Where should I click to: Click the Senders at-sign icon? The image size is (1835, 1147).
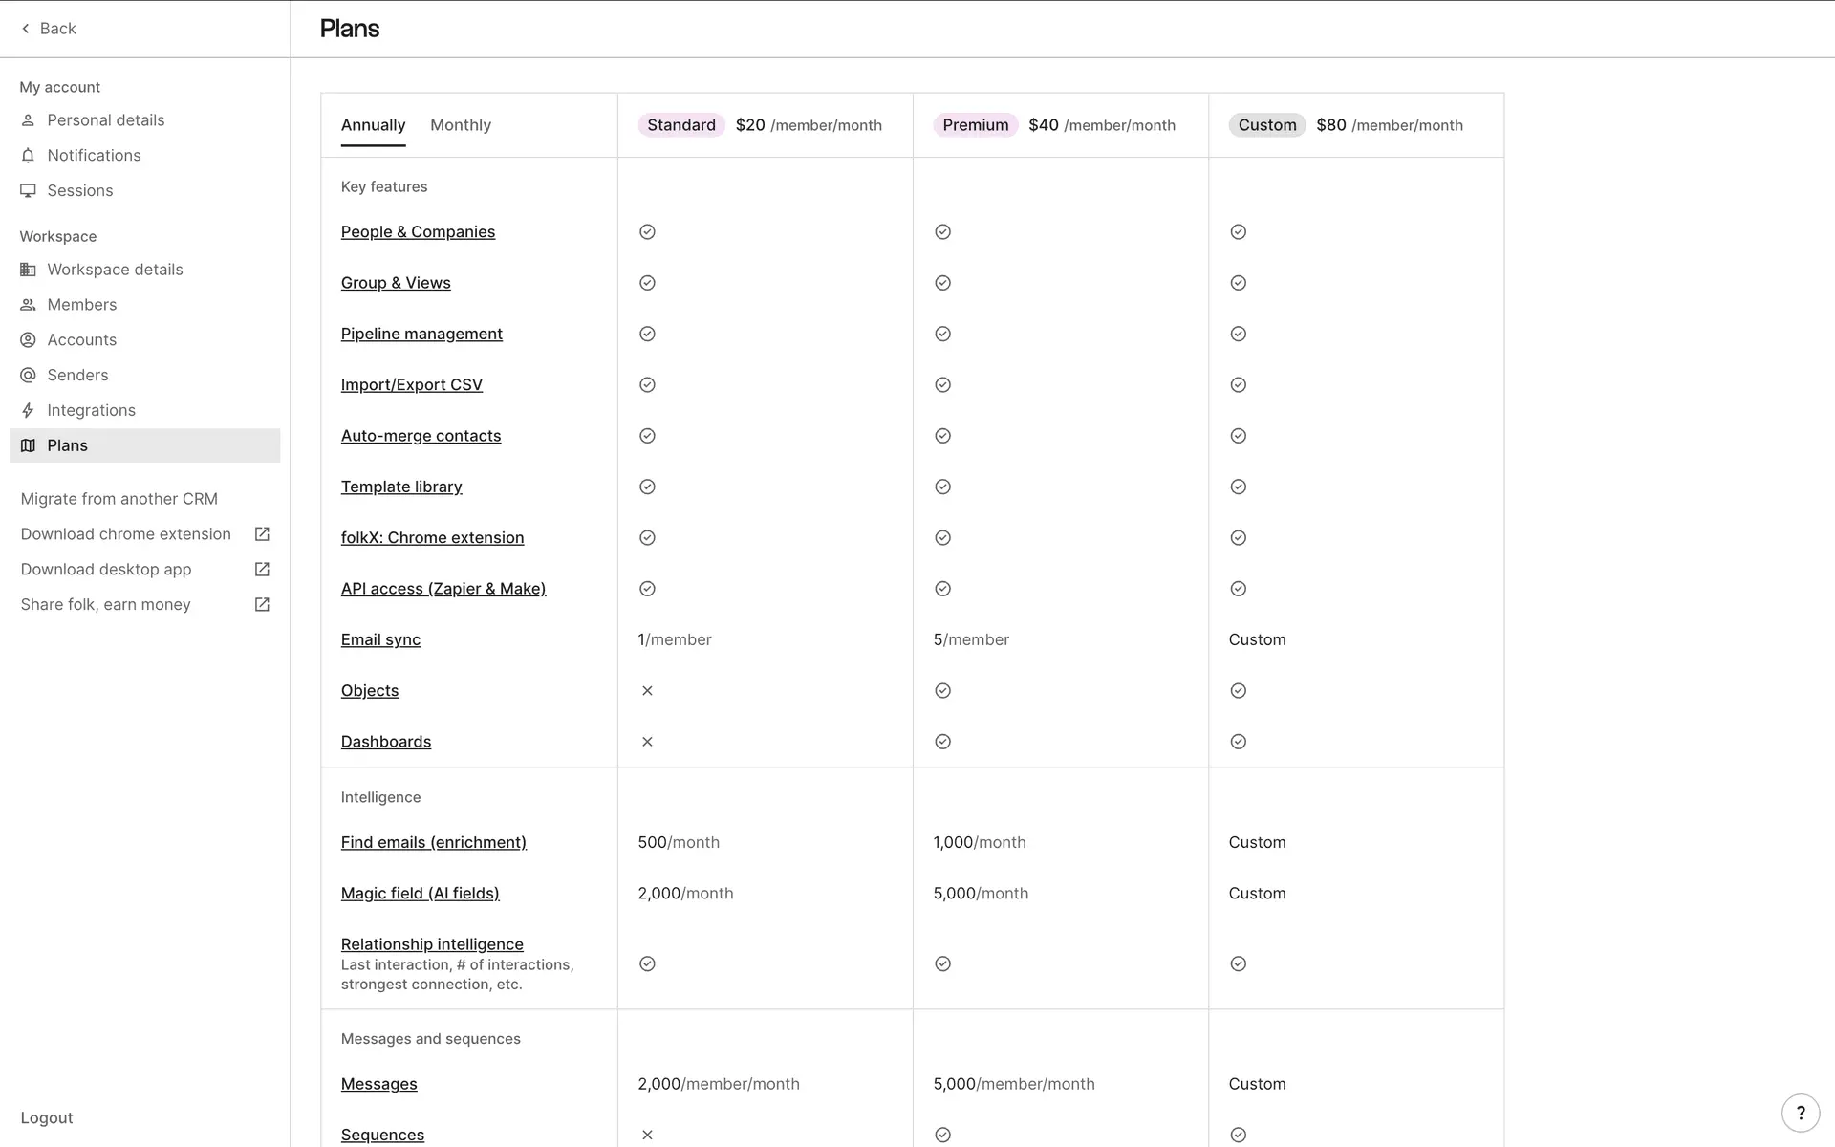[x=28, y=376]
